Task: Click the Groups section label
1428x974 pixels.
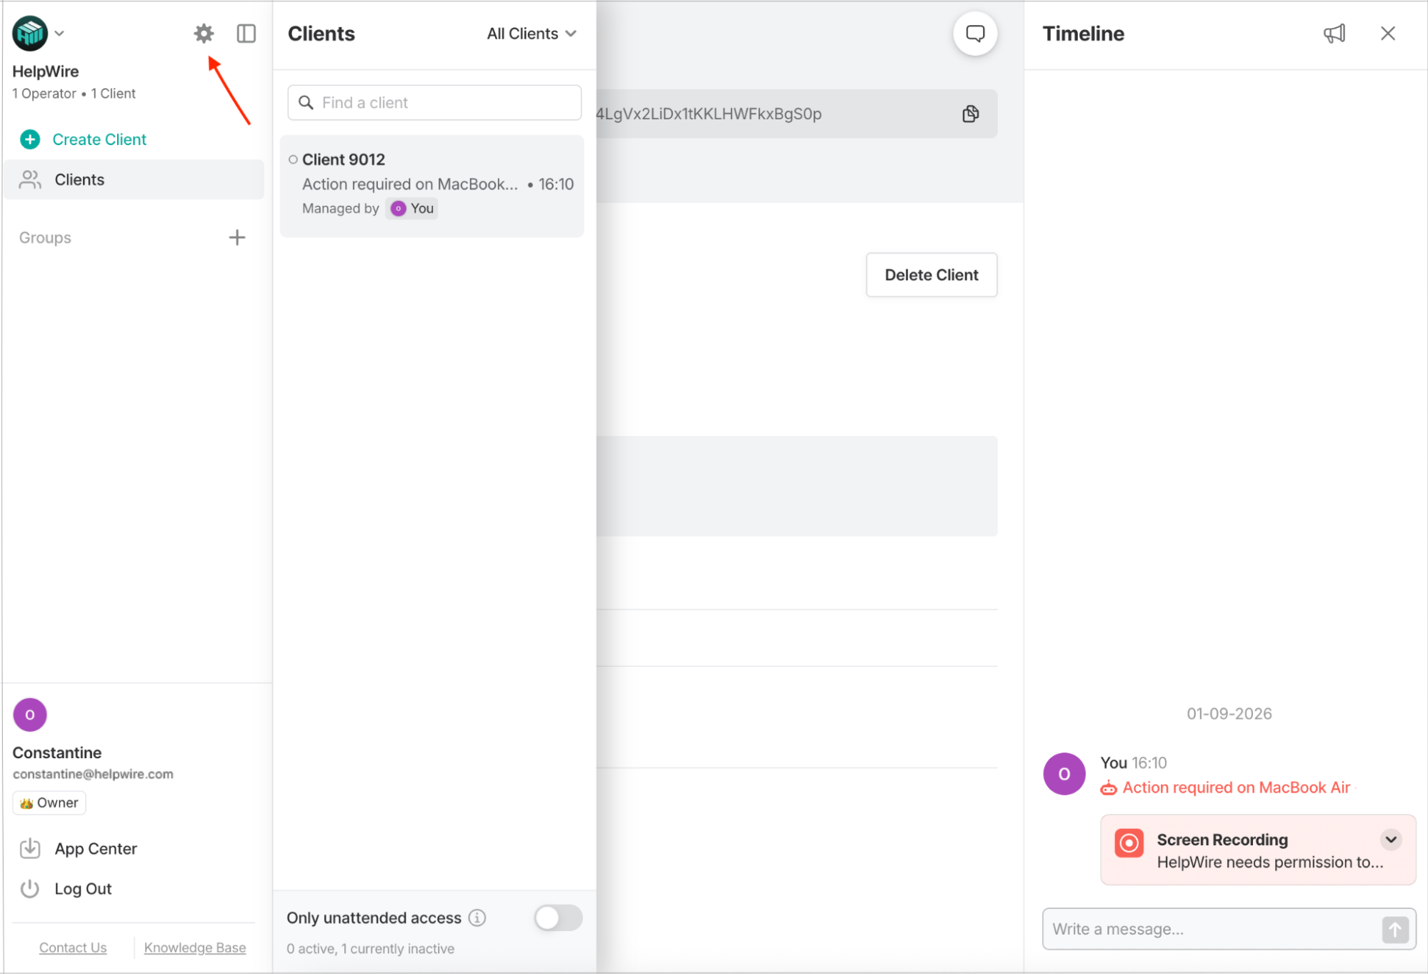Action: [x=45, y=237]
